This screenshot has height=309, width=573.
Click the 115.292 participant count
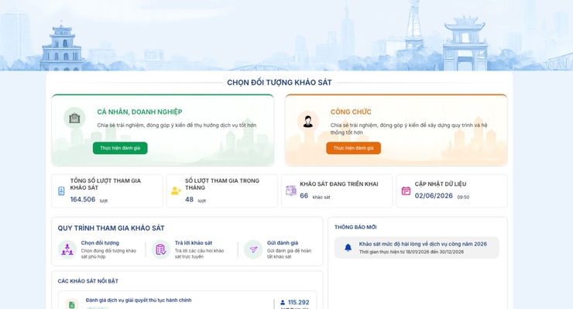[299, 303]
